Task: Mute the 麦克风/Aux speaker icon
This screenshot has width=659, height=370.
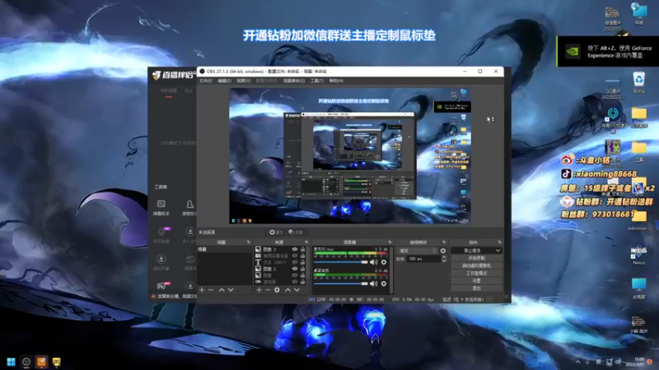Action: tap(374, 262)
